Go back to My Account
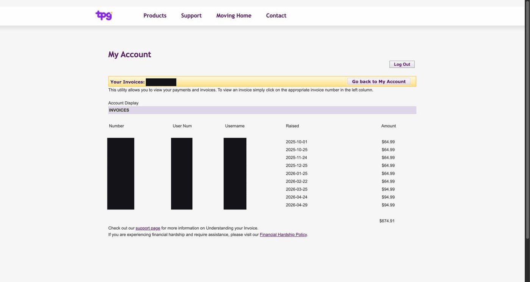The image size is (530, 282). (379, 82)
